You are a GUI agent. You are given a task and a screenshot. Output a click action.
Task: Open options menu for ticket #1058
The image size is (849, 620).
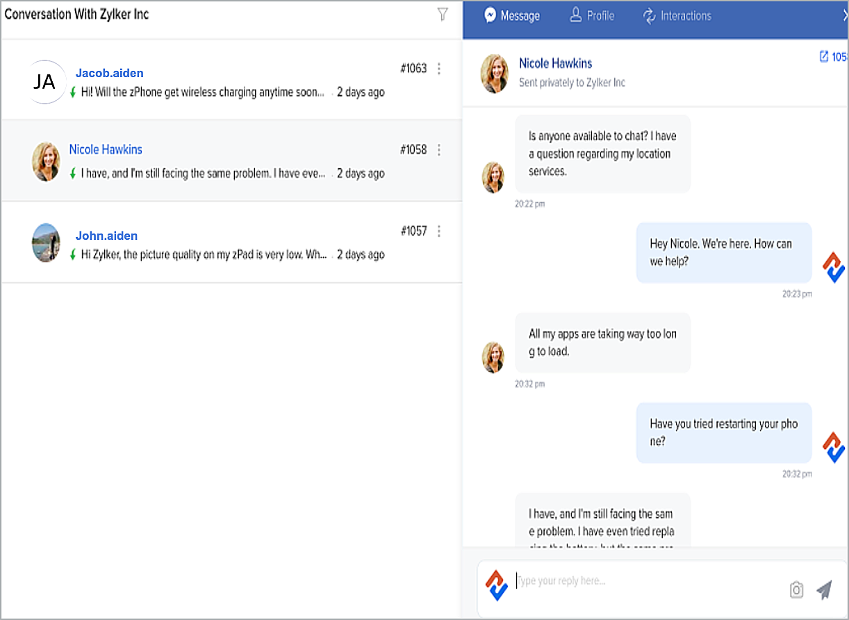[x=439, y=149]
